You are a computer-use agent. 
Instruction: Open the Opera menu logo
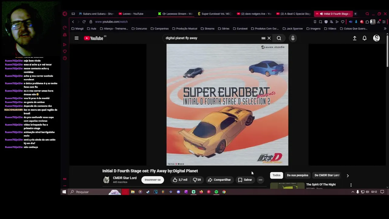(x=65, y=14)
